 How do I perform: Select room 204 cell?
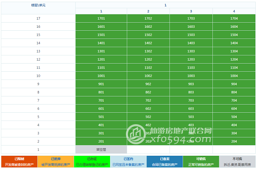point(234,141)
